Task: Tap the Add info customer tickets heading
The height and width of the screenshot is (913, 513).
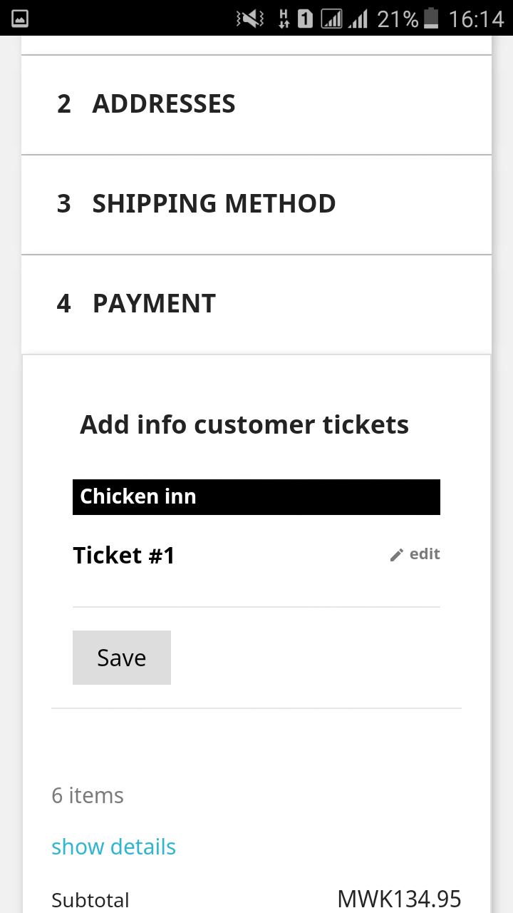Action: pyautogui.click(x=244, y=424)
